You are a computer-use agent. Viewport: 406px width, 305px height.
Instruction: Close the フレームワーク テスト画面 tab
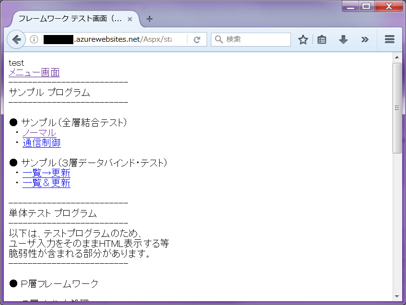coord(130,19)
